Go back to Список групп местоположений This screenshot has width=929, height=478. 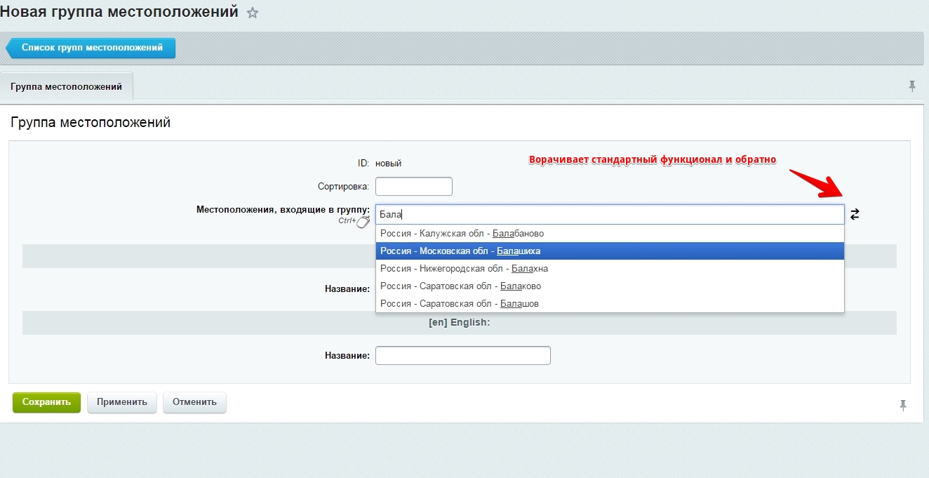tap(91, 48)
